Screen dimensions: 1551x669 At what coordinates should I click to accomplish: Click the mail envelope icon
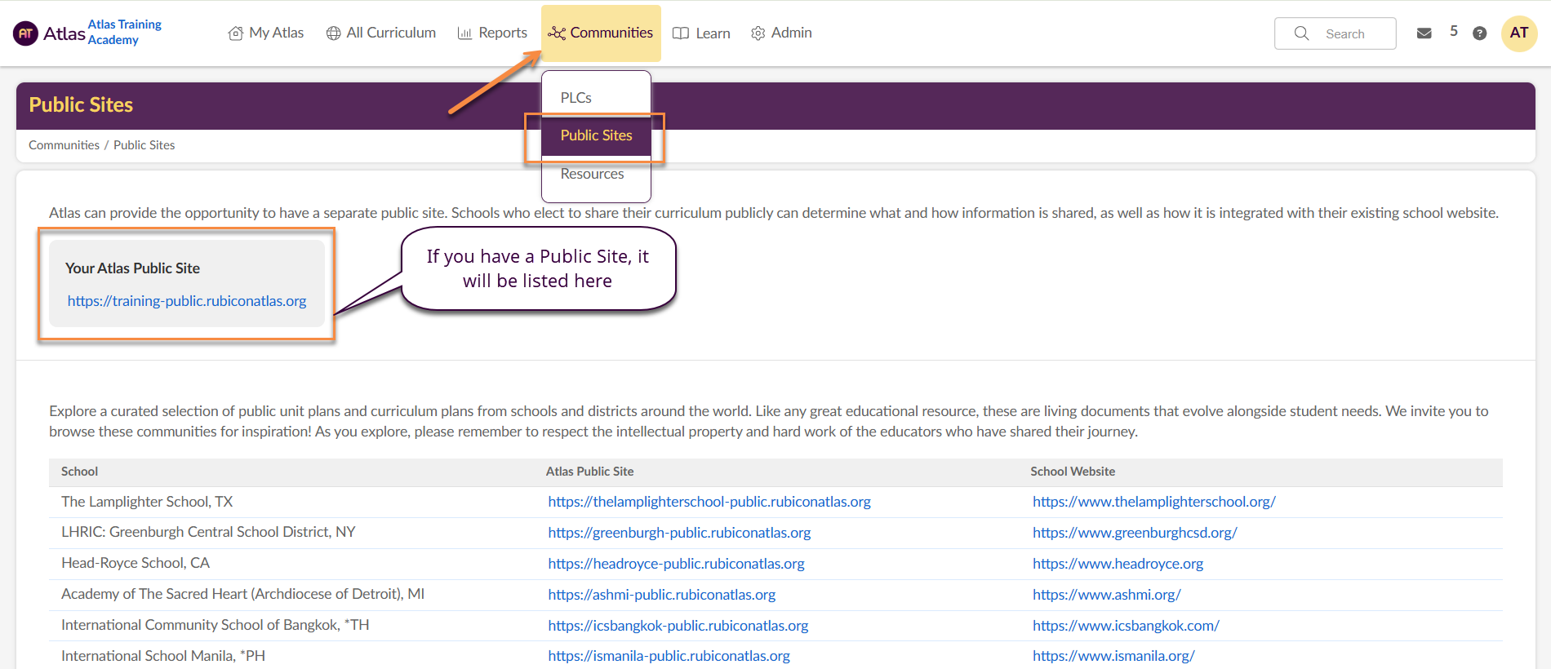point(1424,33)
